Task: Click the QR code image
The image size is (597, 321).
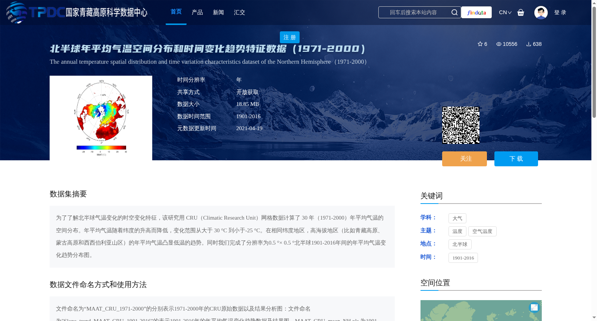Action: point(461,125)
